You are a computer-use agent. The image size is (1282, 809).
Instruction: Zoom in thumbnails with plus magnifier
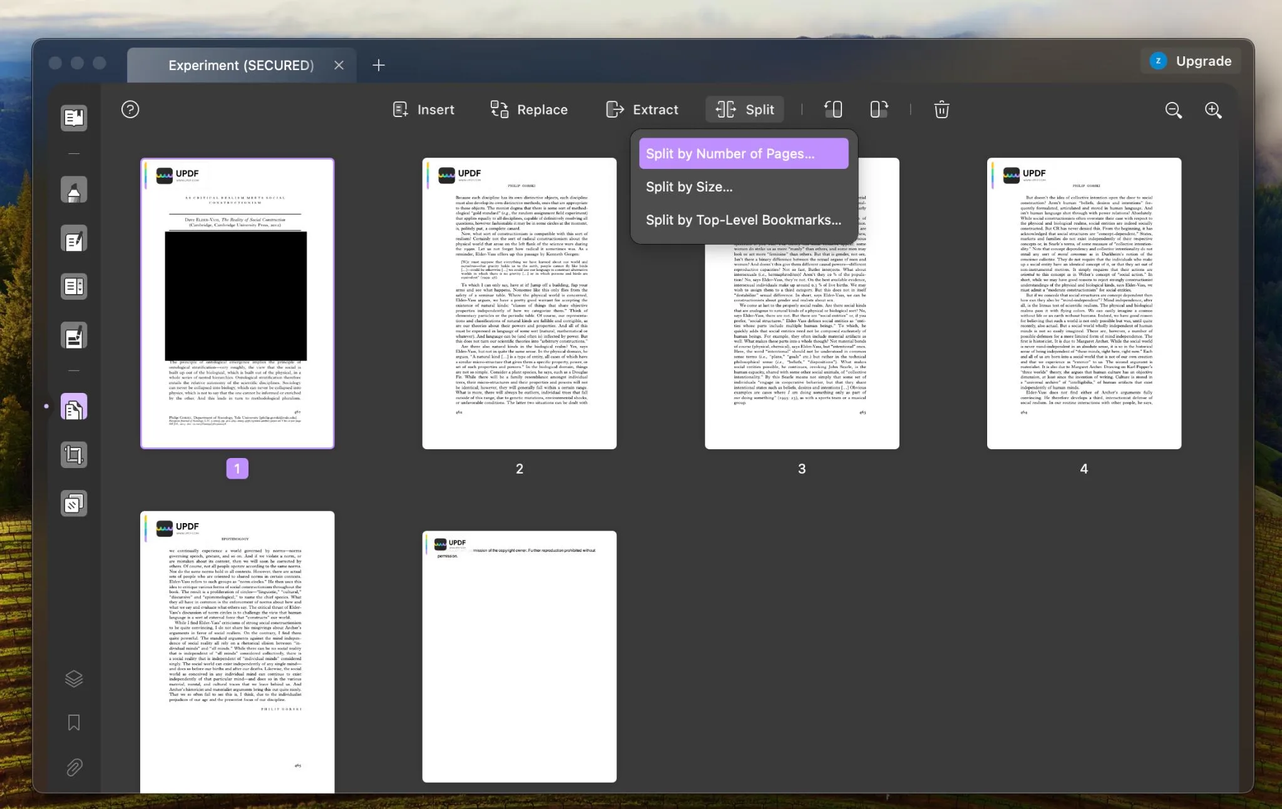1213,110
